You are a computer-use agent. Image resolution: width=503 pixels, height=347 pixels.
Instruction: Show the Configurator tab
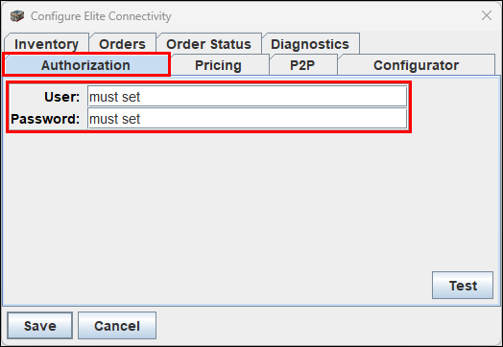click(416, 65)
